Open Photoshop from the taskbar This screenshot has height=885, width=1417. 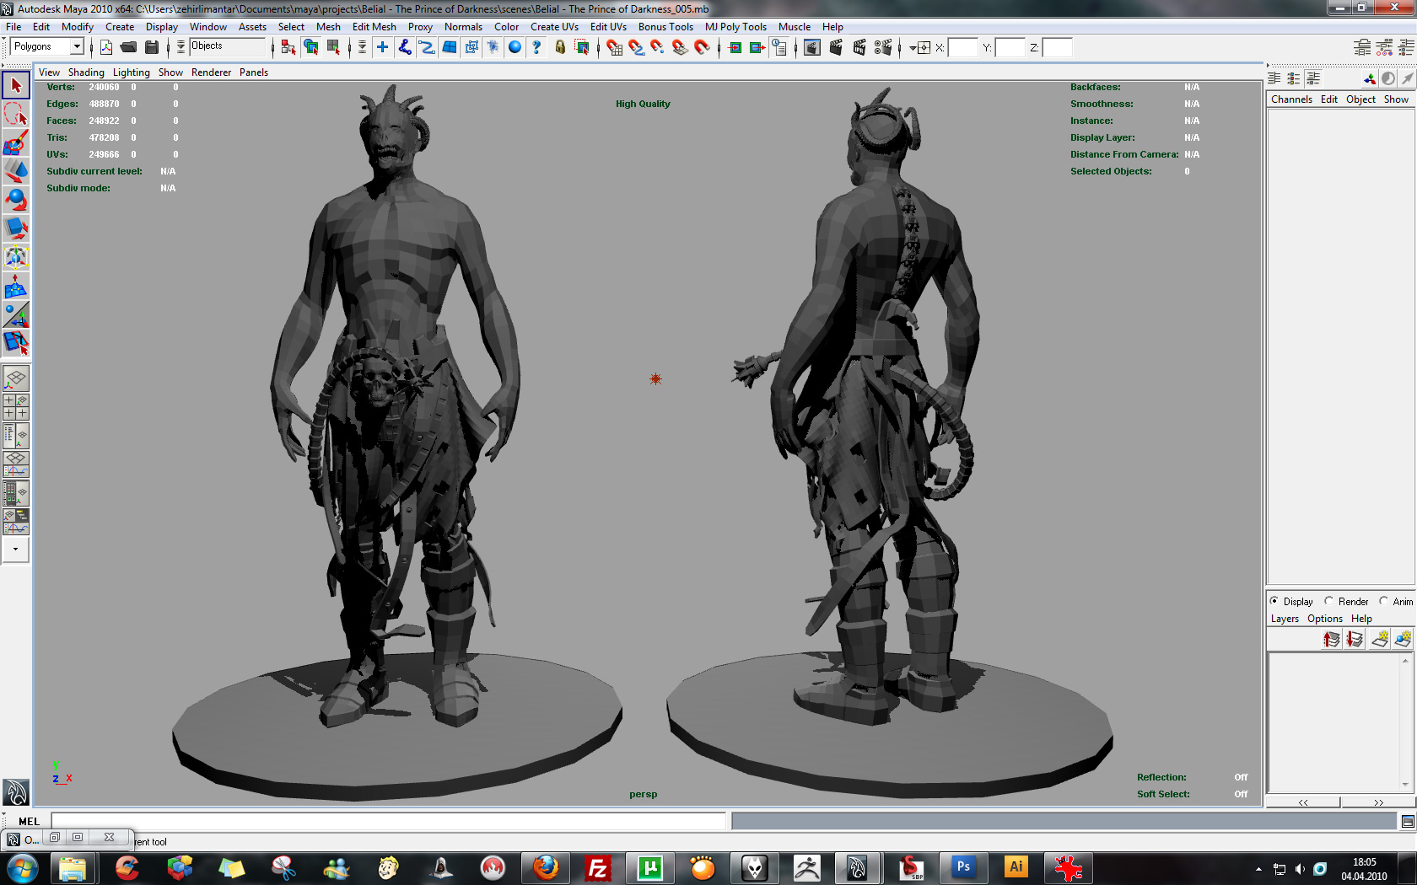coord(963,867)
